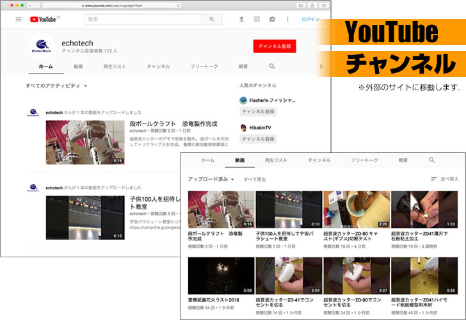Select the フリートーク tab in back window

pos(204,67)
